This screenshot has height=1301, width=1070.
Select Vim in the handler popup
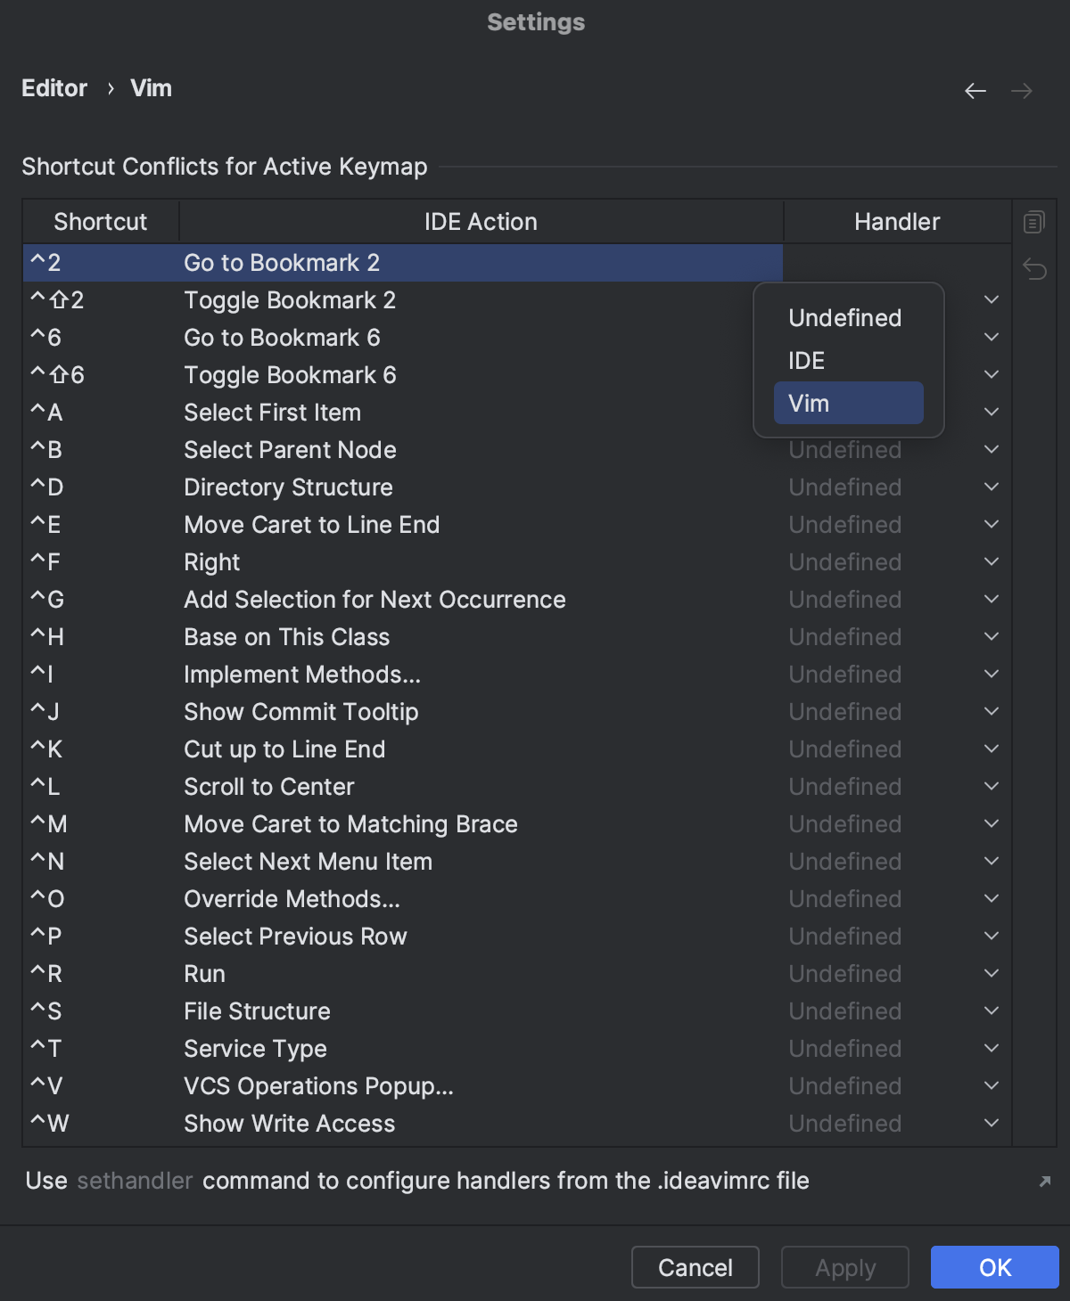point(846,402)
